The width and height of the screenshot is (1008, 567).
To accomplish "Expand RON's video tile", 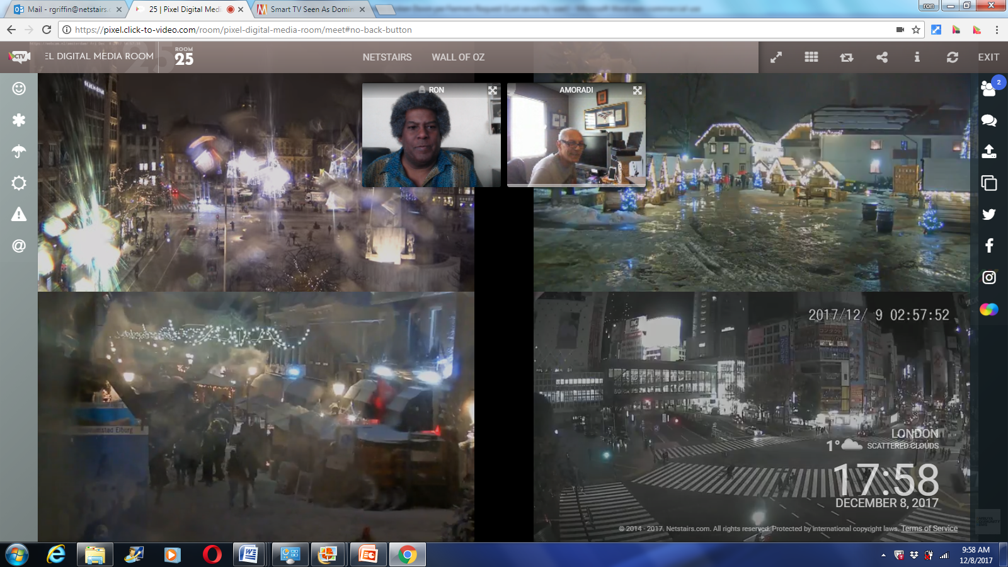I will click(x=493, y=91).
